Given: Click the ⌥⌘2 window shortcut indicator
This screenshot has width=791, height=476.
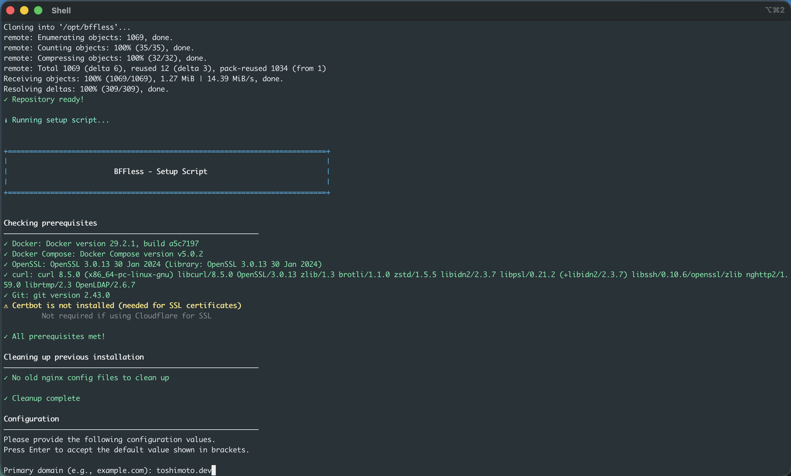Looking at the screenshot, I should coord(775,10).
